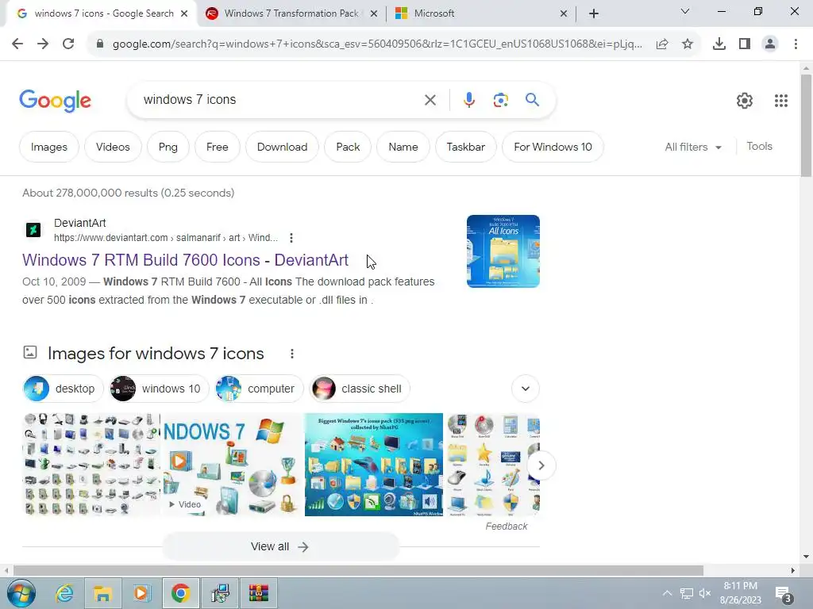Bookmark this page with the star icon
The width and height of the screenshot is (813, 609).
pyautogui.click(x=688, y=44)
